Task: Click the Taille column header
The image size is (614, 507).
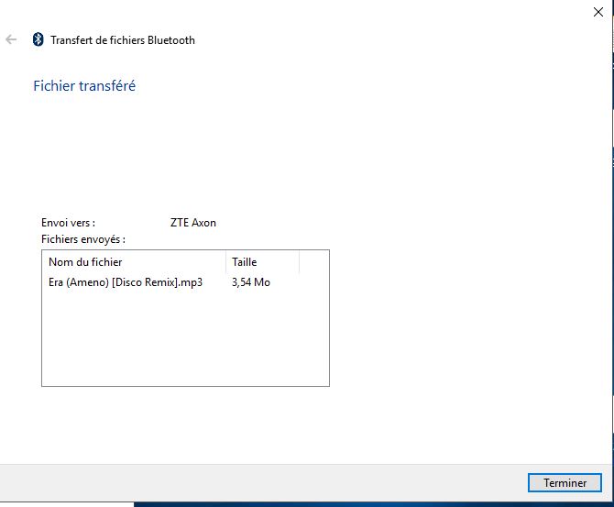Action: coord(262,261)
